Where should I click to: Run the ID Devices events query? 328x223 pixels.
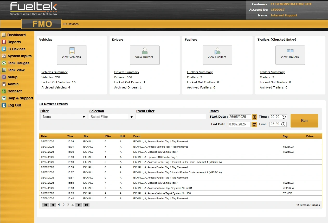(x=304, y=121)
